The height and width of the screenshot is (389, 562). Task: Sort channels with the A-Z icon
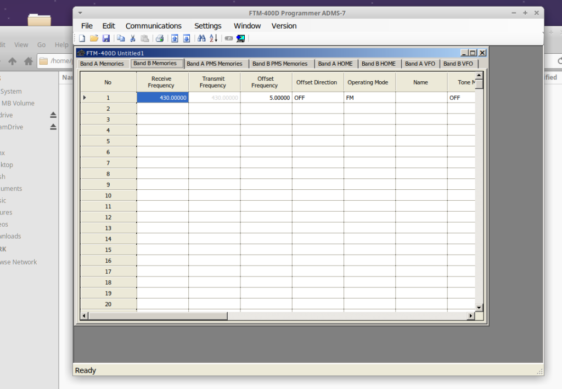pos(213,38)
